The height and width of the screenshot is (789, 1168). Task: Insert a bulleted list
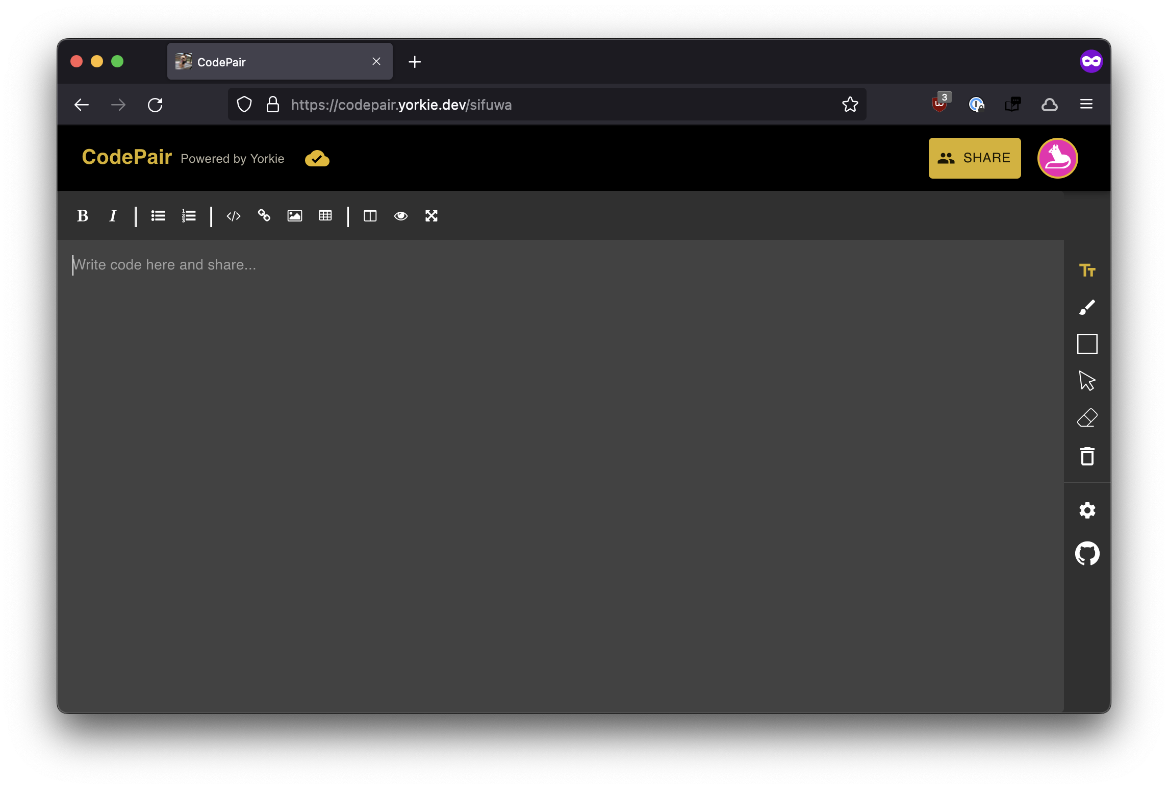pos(158,216)
